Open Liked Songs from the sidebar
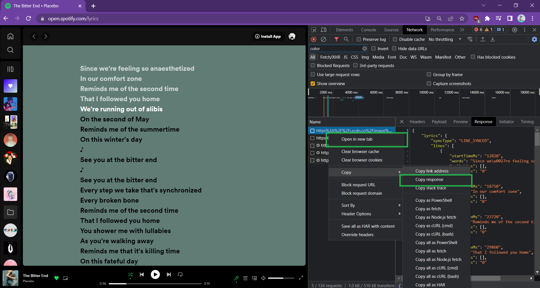540x288 pixels. [x=10, y=86]
